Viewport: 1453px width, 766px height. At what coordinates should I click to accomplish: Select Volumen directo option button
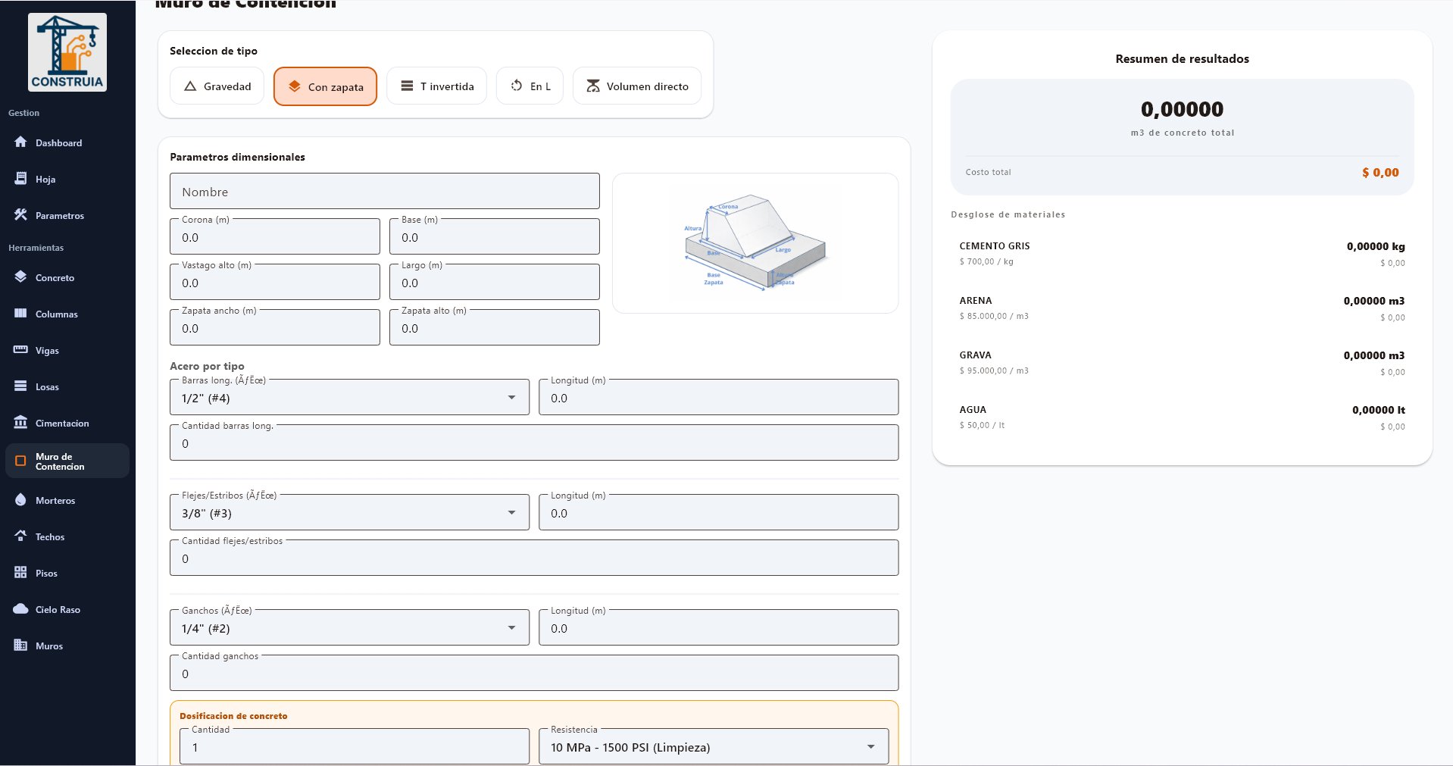[x=636, y=86]
